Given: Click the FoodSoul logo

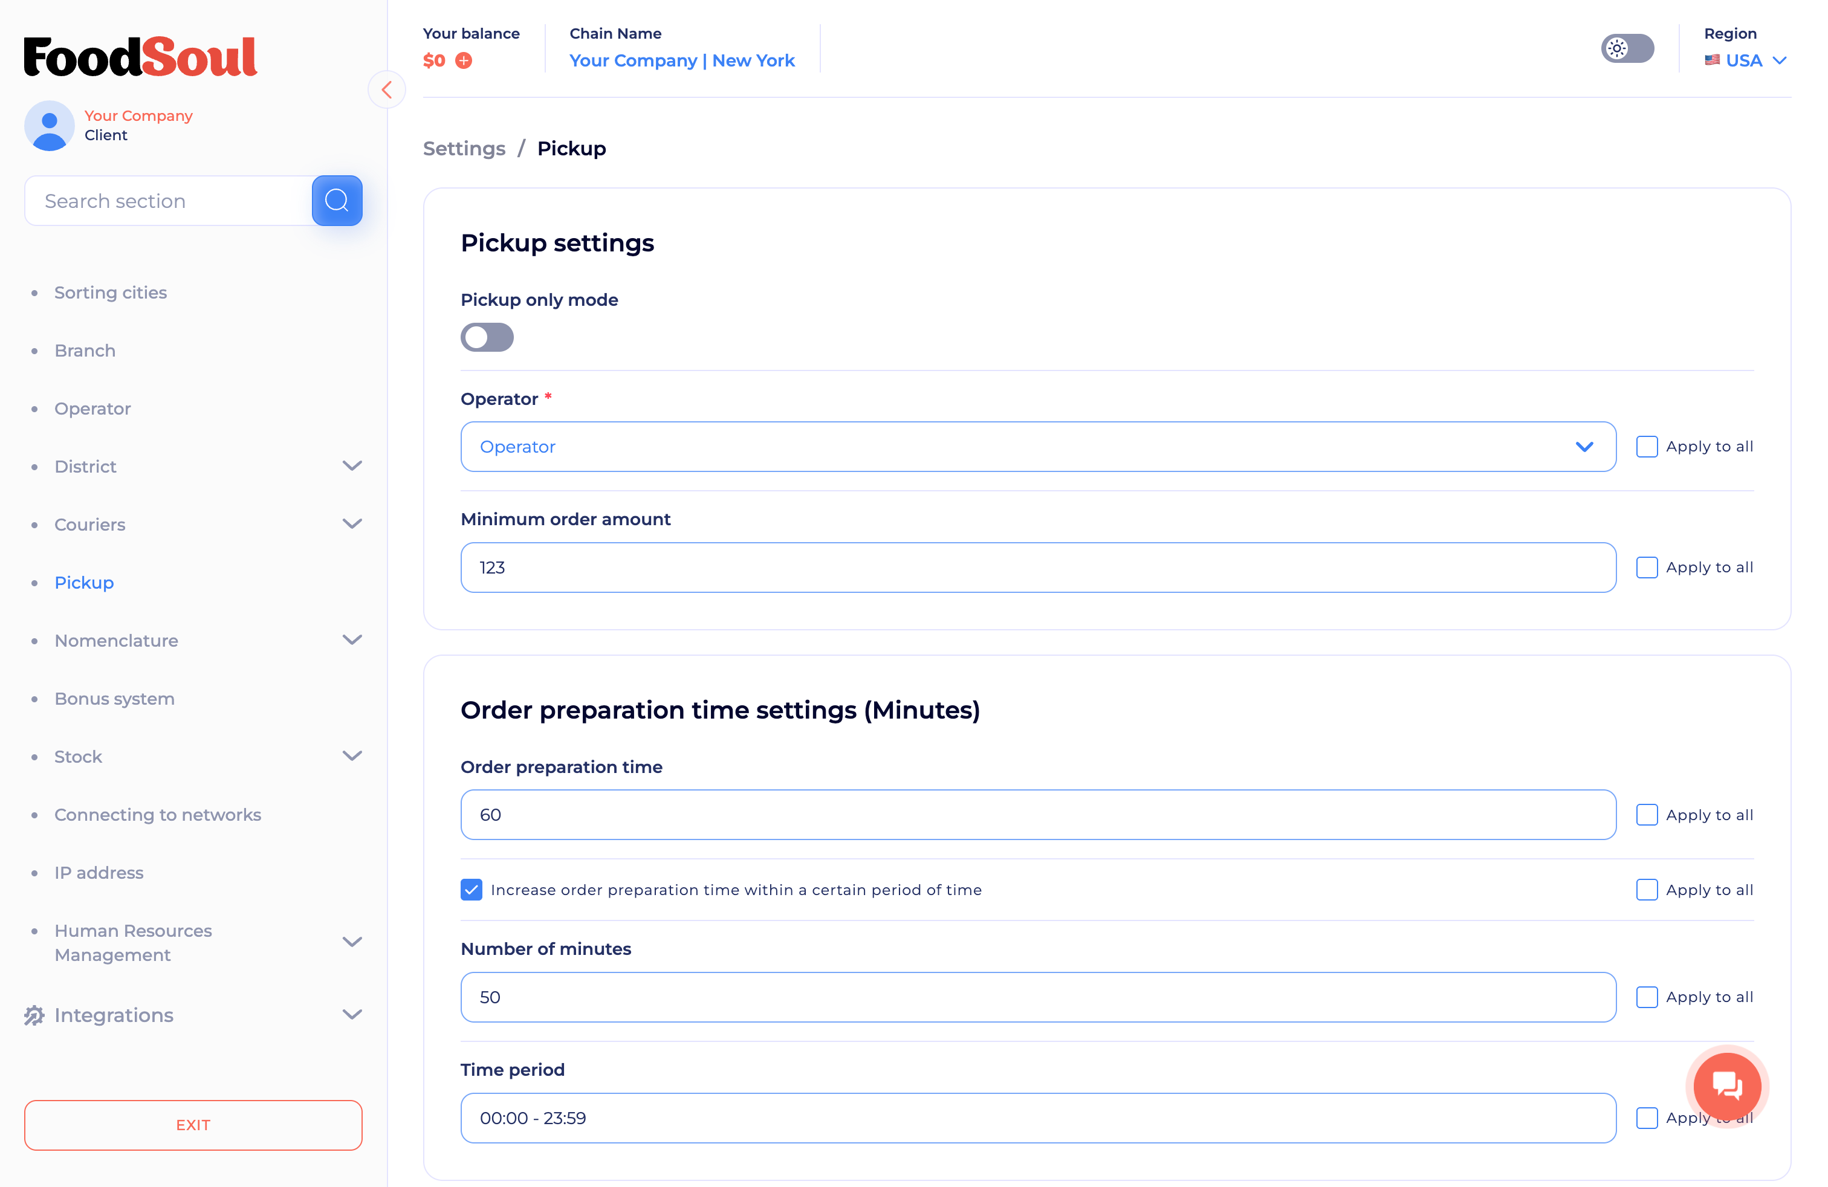Looking at the screenshot, I should (x=141, y=57).
